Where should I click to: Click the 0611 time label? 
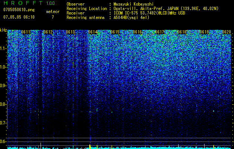pos(26,32)
